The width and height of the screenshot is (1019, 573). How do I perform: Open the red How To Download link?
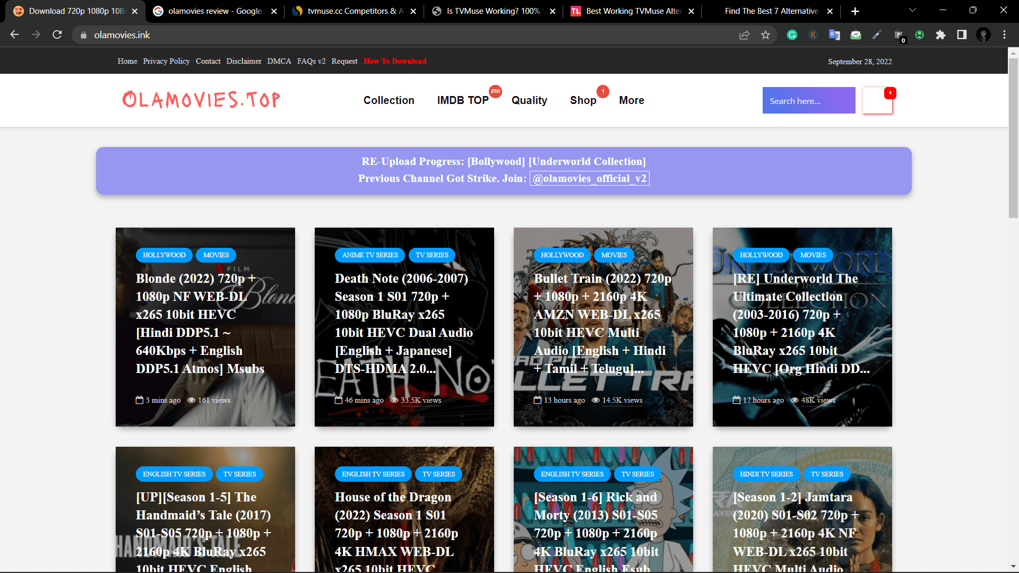(x=395, y=61)
